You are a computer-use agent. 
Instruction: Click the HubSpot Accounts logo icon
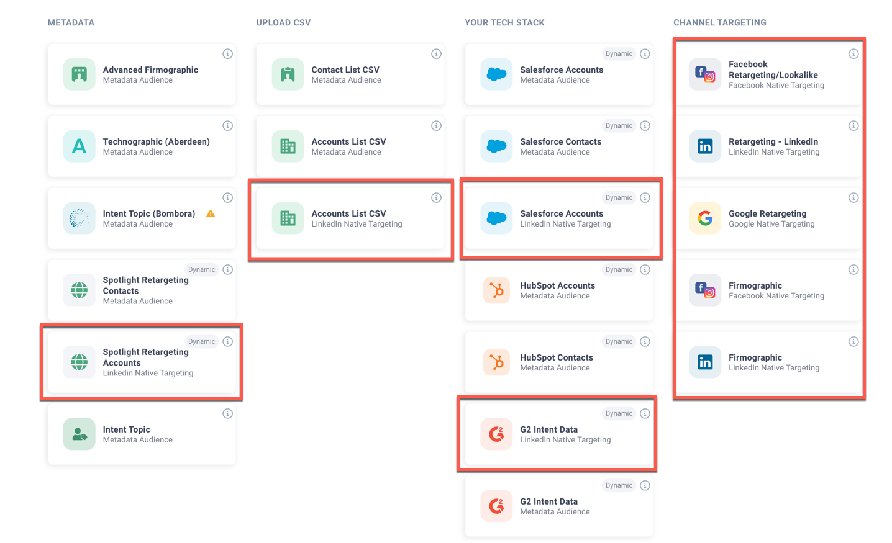pos(496,290)
